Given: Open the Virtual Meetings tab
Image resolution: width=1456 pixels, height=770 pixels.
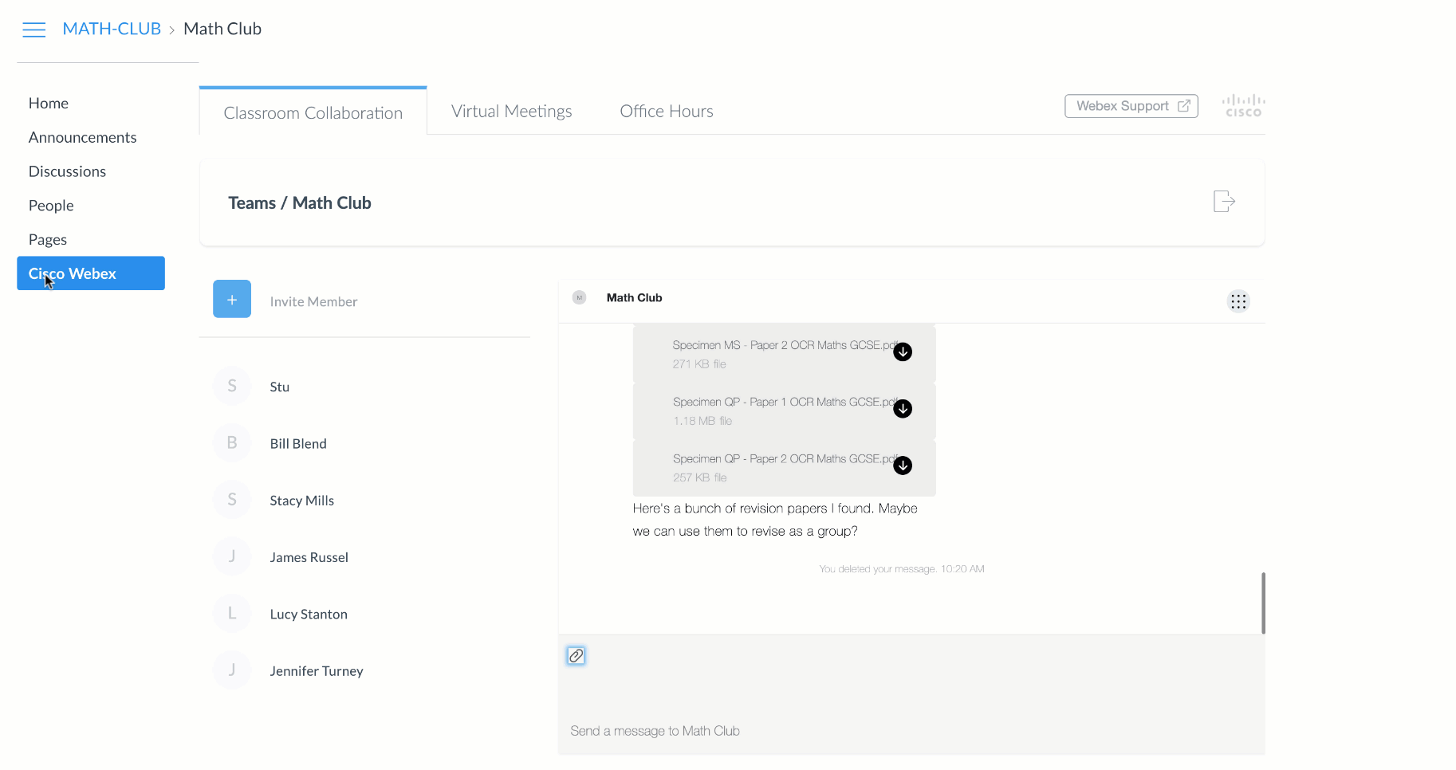Looking at the screenshot, I should tap(511, 111).
